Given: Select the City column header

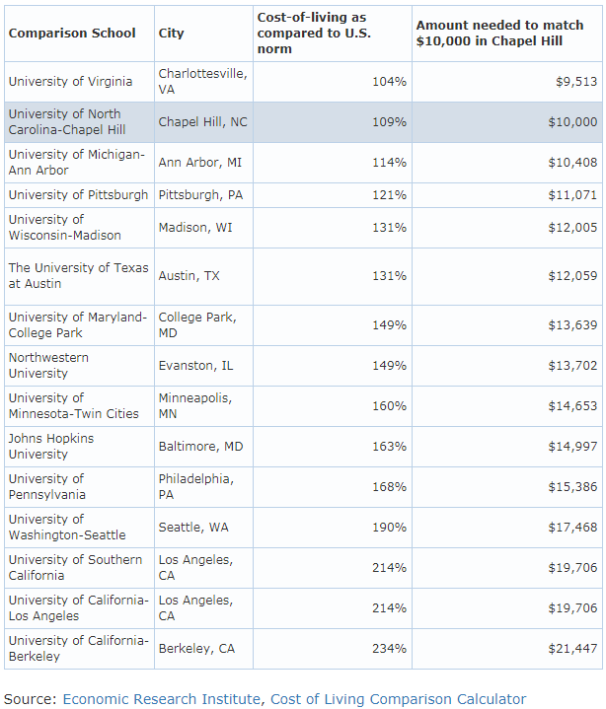Looking at the screenshot, I should point(203,33).
